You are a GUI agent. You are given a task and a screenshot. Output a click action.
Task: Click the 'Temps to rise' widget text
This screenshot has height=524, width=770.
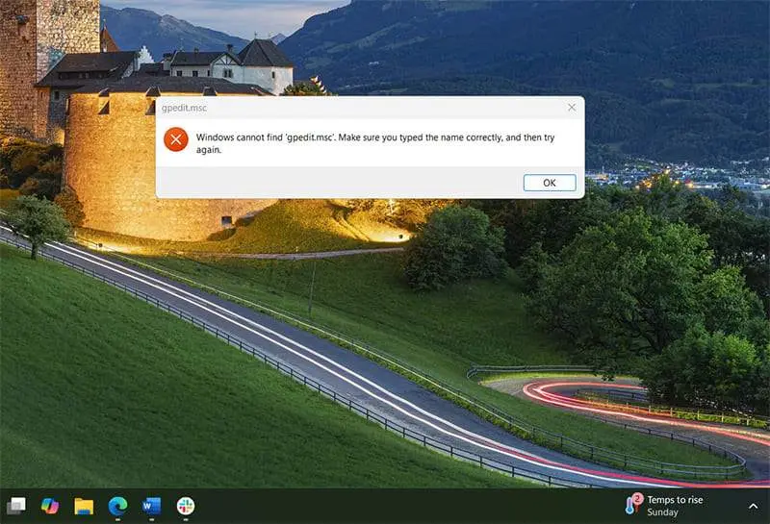click(675, 499)
